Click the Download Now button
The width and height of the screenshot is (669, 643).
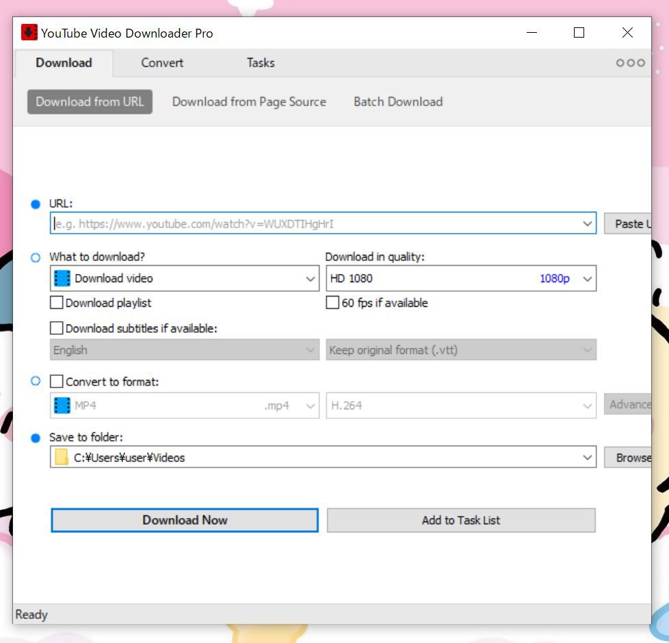click(185, 520)
